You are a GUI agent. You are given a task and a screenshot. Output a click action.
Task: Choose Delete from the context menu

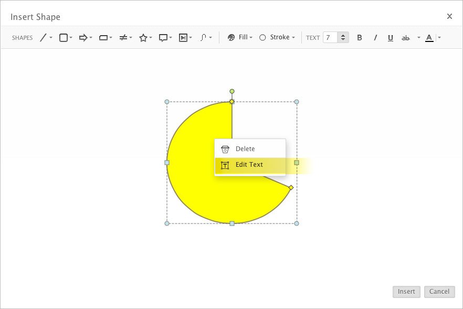coord(245,149)
